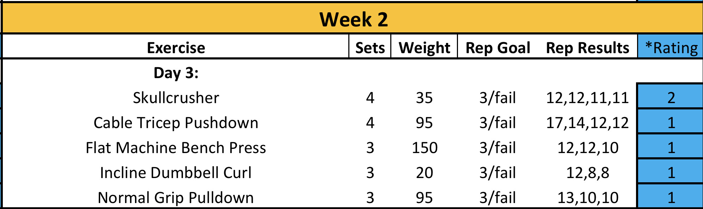Click the Incline Dumbbell Curl cell
Image resolution: width=703 pixels, height=209 pixels.
176,173
